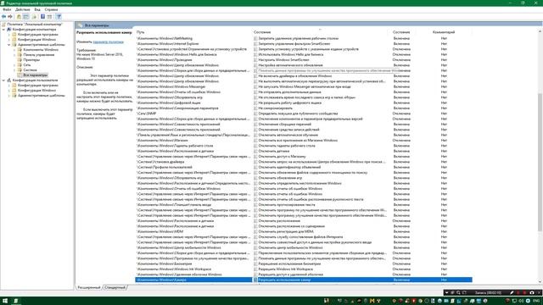This screenshot has height=305, width=543.
Task: Click the ENG language indicator in tray
Action: [535, 302]
